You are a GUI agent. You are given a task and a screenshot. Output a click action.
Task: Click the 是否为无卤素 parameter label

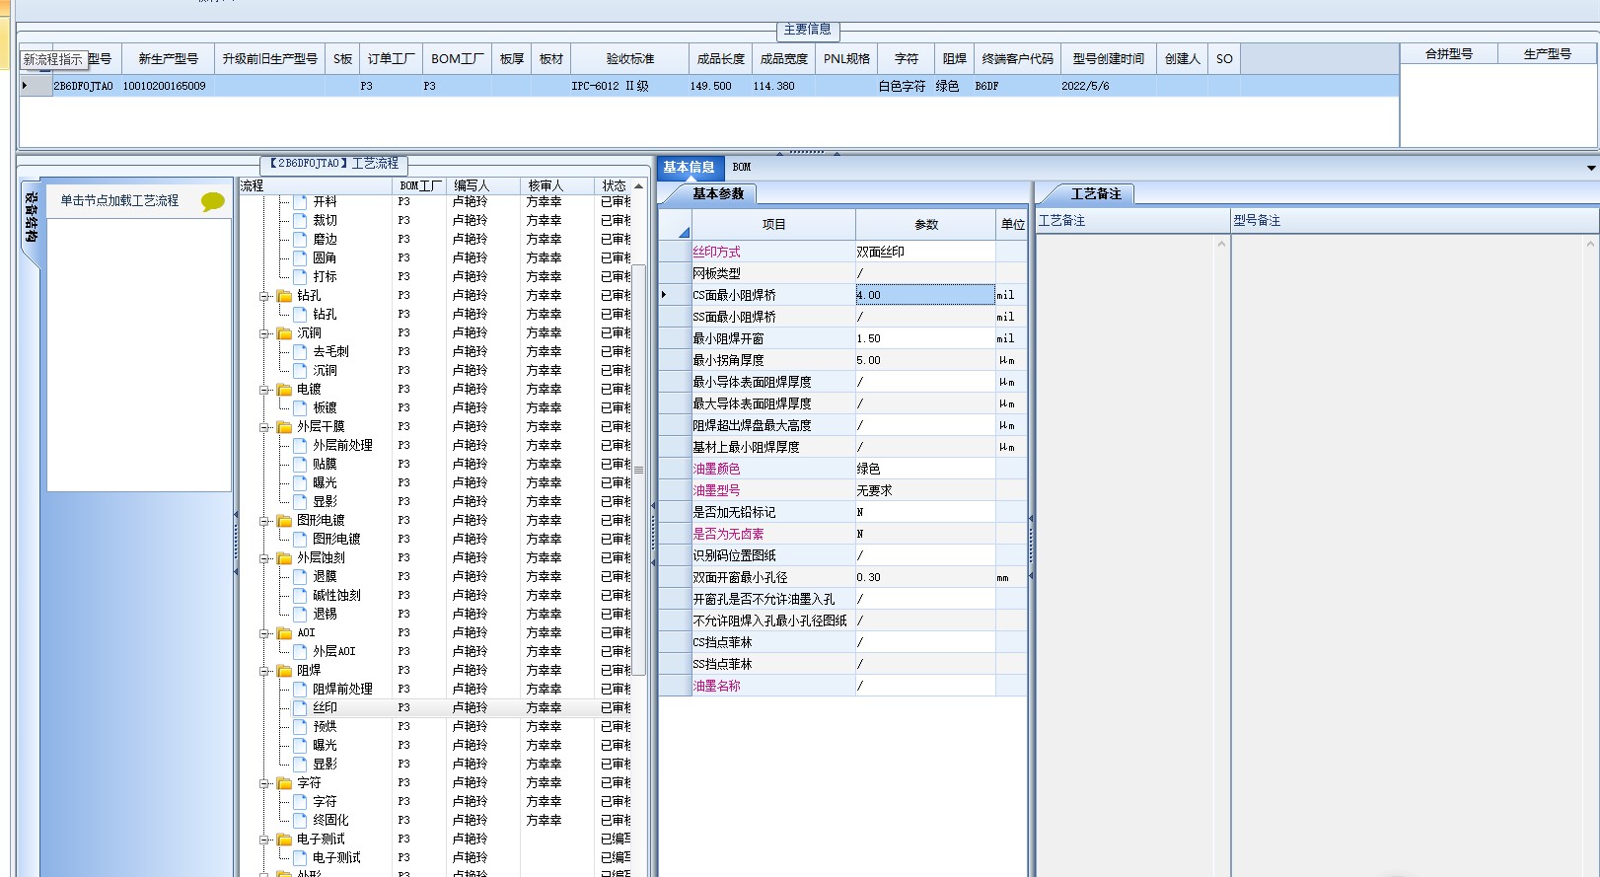pos(728,534)
